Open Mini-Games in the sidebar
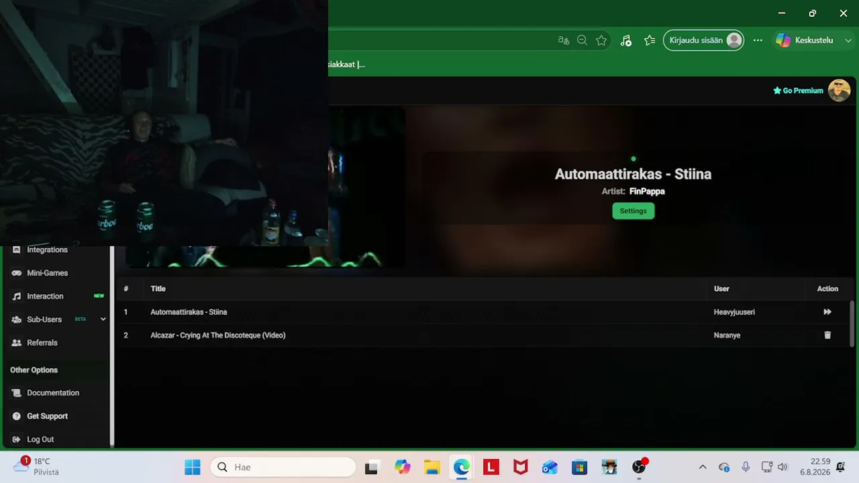Image resolution: width=859 pixels, height=483 pixels. 47,273
